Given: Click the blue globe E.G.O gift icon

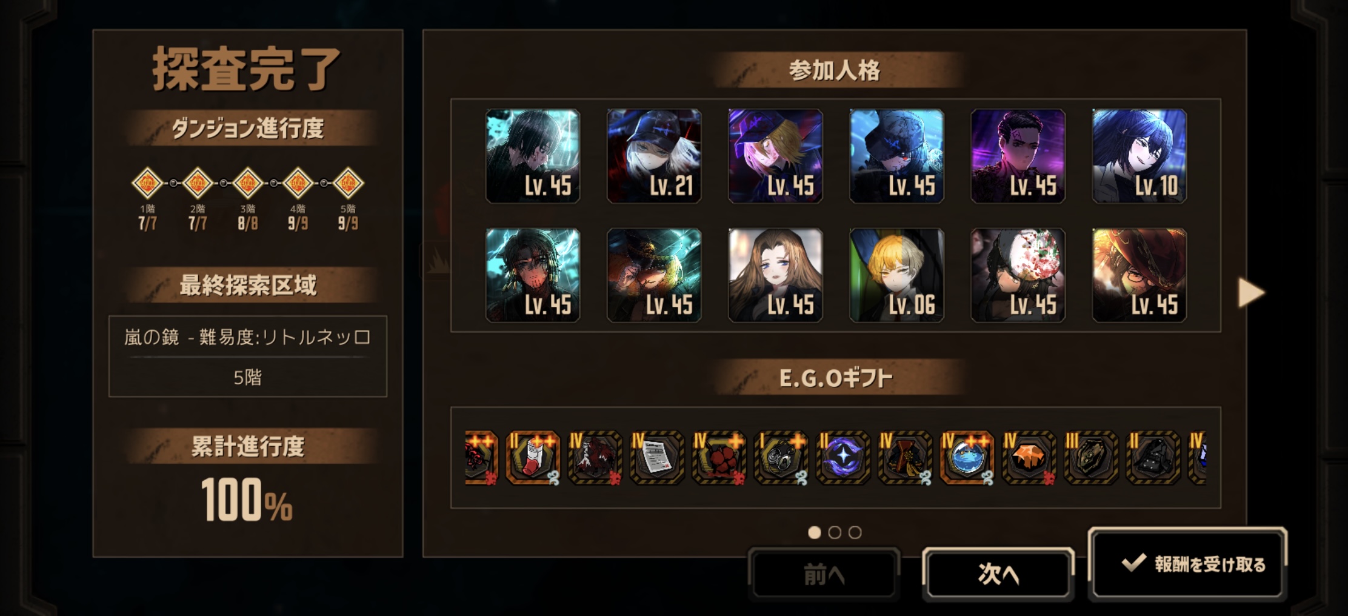Looking at the screenshot, I should click(967, 458).
